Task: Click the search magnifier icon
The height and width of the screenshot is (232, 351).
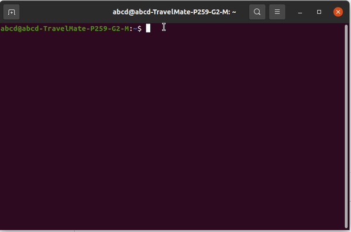Action: click(x=257, y=12)
